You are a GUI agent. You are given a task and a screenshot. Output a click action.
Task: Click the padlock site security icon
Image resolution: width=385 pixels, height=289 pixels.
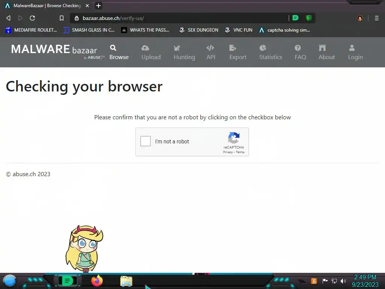click(x=77, y=18)
